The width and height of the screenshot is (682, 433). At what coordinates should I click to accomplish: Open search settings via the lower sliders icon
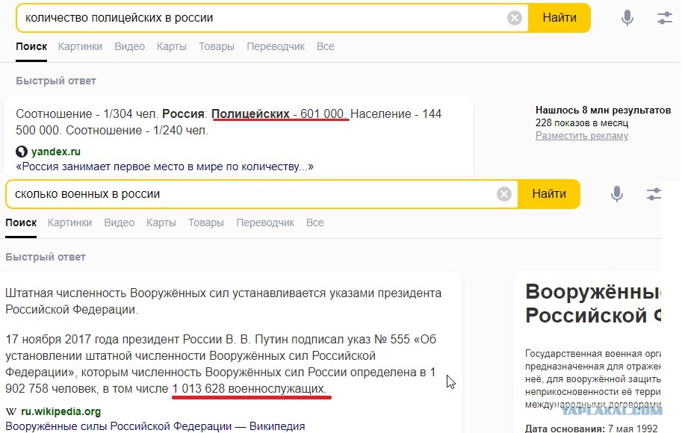tap(654, 194)
